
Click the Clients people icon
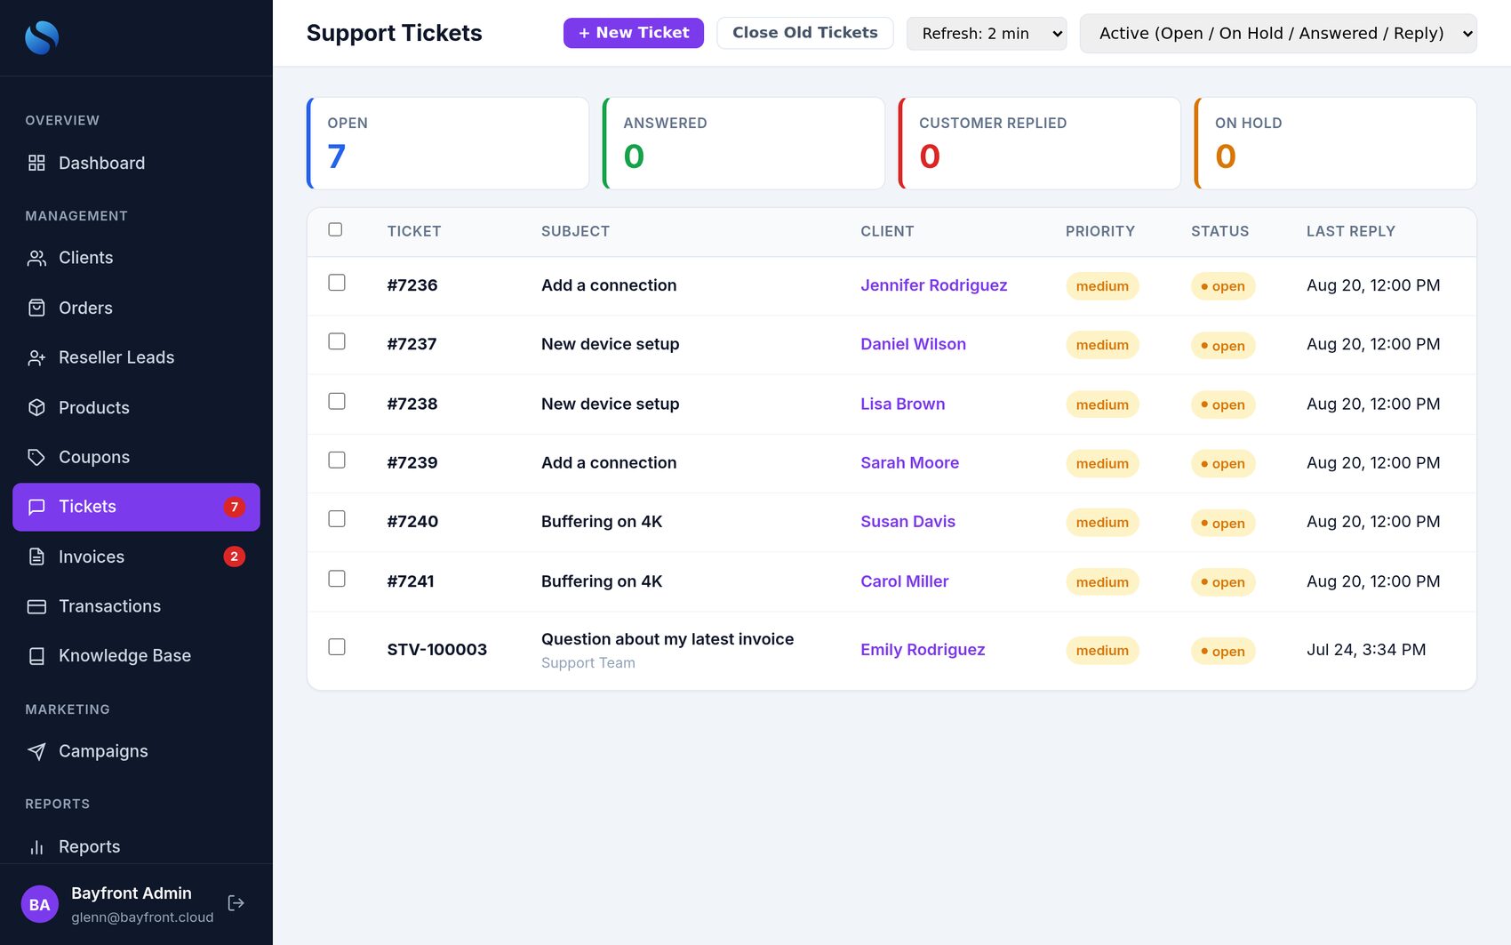tap(36, 258)
